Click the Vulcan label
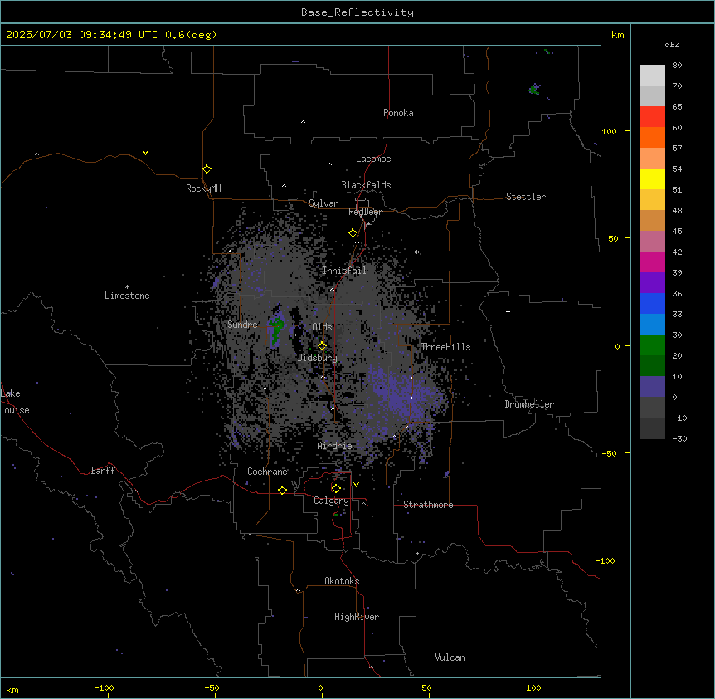The width and height of the screenshot is (715, 699). [x=450, y=657]
